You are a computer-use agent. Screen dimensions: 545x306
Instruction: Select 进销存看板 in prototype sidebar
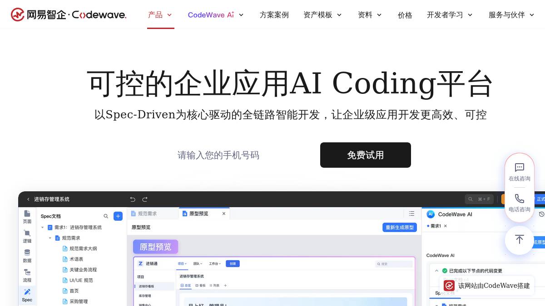pyautogui.click(x=154, y=286)
